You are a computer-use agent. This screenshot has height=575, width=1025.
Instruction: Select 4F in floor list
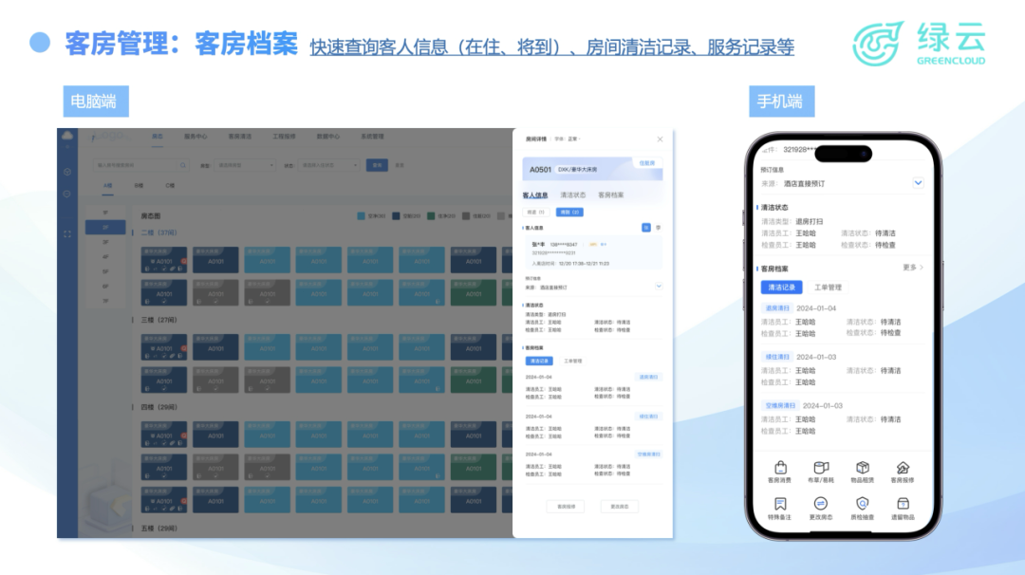105,257
